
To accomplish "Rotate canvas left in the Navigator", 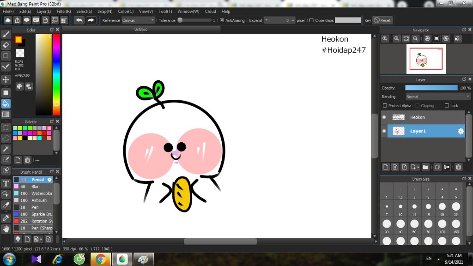I will tap(427, 39).
